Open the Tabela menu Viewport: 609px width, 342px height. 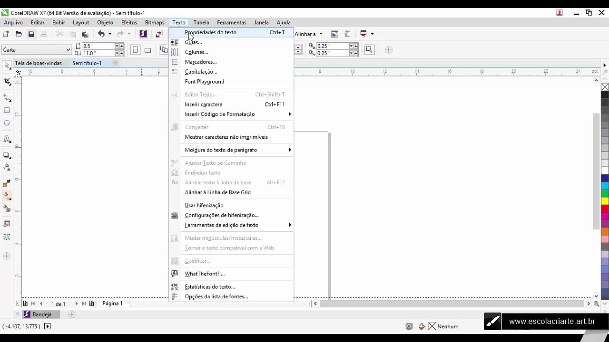coord(201,22)
